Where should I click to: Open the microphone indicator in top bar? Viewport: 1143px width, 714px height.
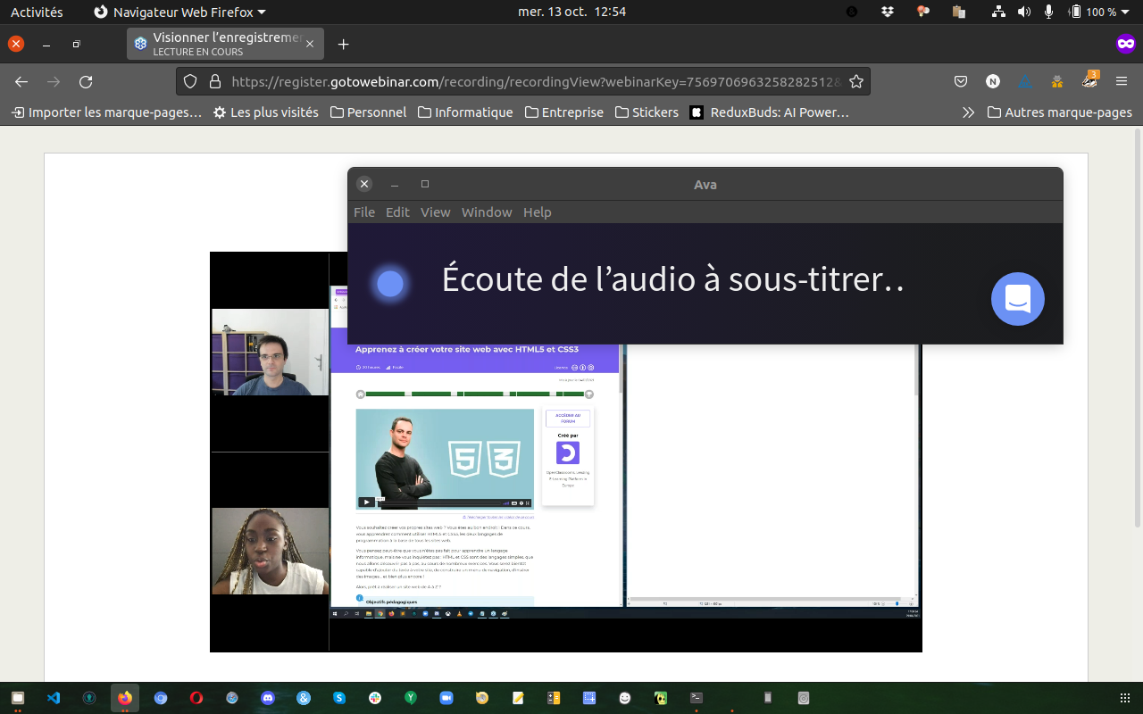1049,12
